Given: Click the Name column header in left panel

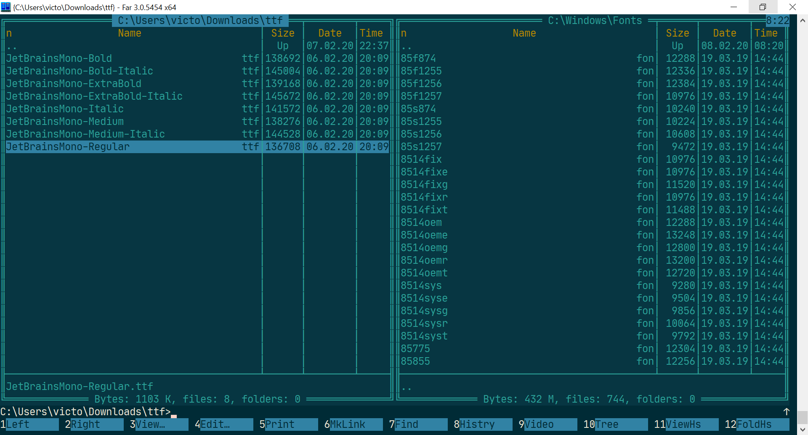Looking at the screenshot, I should pos(130,33).
